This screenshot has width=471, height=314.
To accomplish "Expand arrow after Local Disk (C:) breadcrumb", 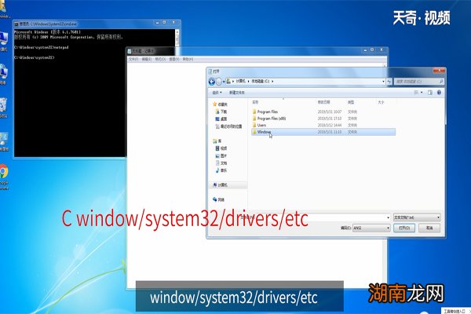I will [x=272, y=82].
